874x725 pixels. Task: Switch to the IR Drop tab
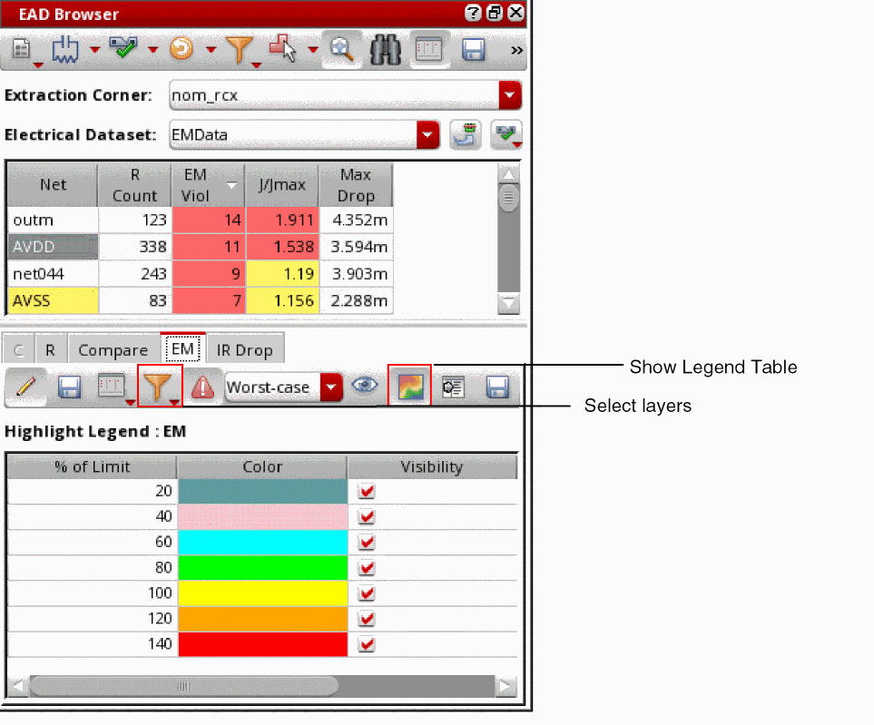click(245, 350)
